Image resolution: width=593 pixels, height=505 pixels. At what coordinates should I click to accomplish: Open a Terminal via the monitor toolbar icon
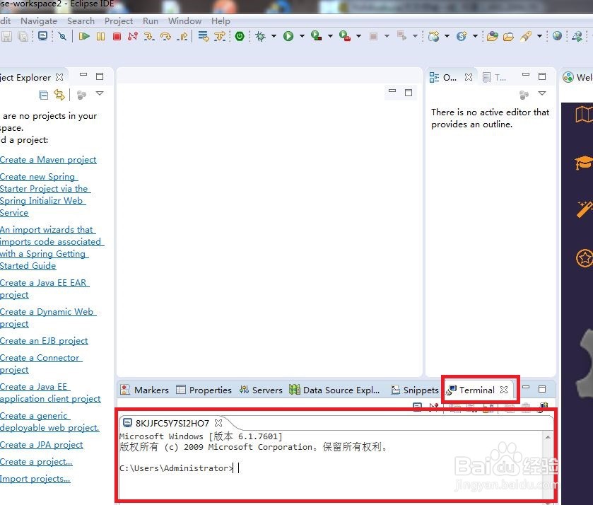click(42, 36)
